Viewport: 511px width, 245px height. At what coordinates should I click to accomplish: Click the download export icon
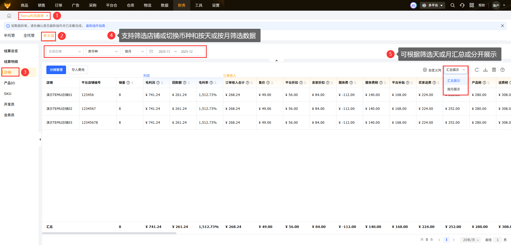(x=485, y=70)
